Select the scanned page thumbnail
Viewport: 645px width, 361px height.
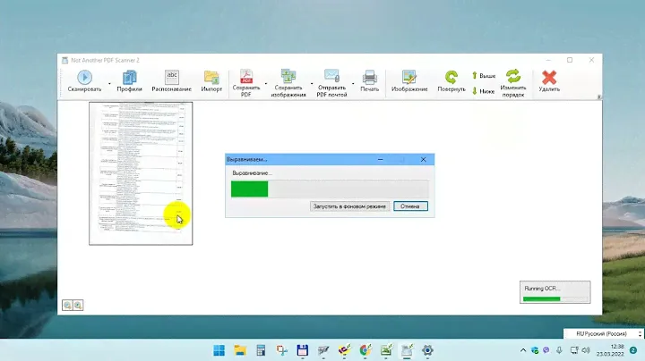(141, 172)
